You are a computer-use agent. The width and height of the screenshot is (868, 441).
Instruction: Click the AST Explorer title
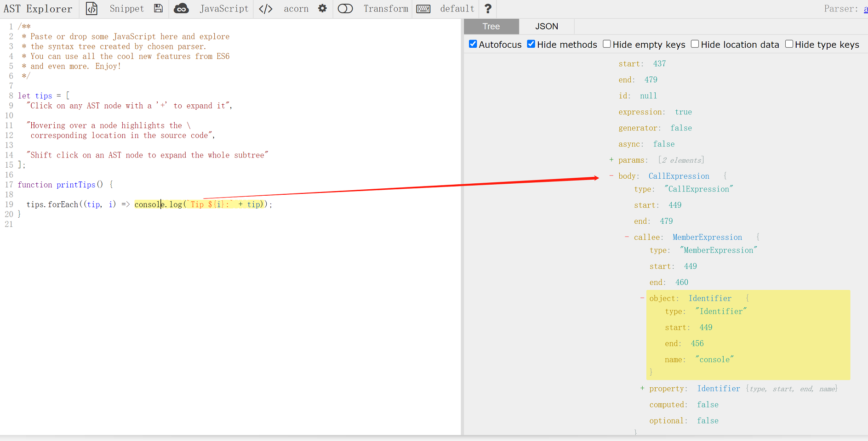point(38,9)
